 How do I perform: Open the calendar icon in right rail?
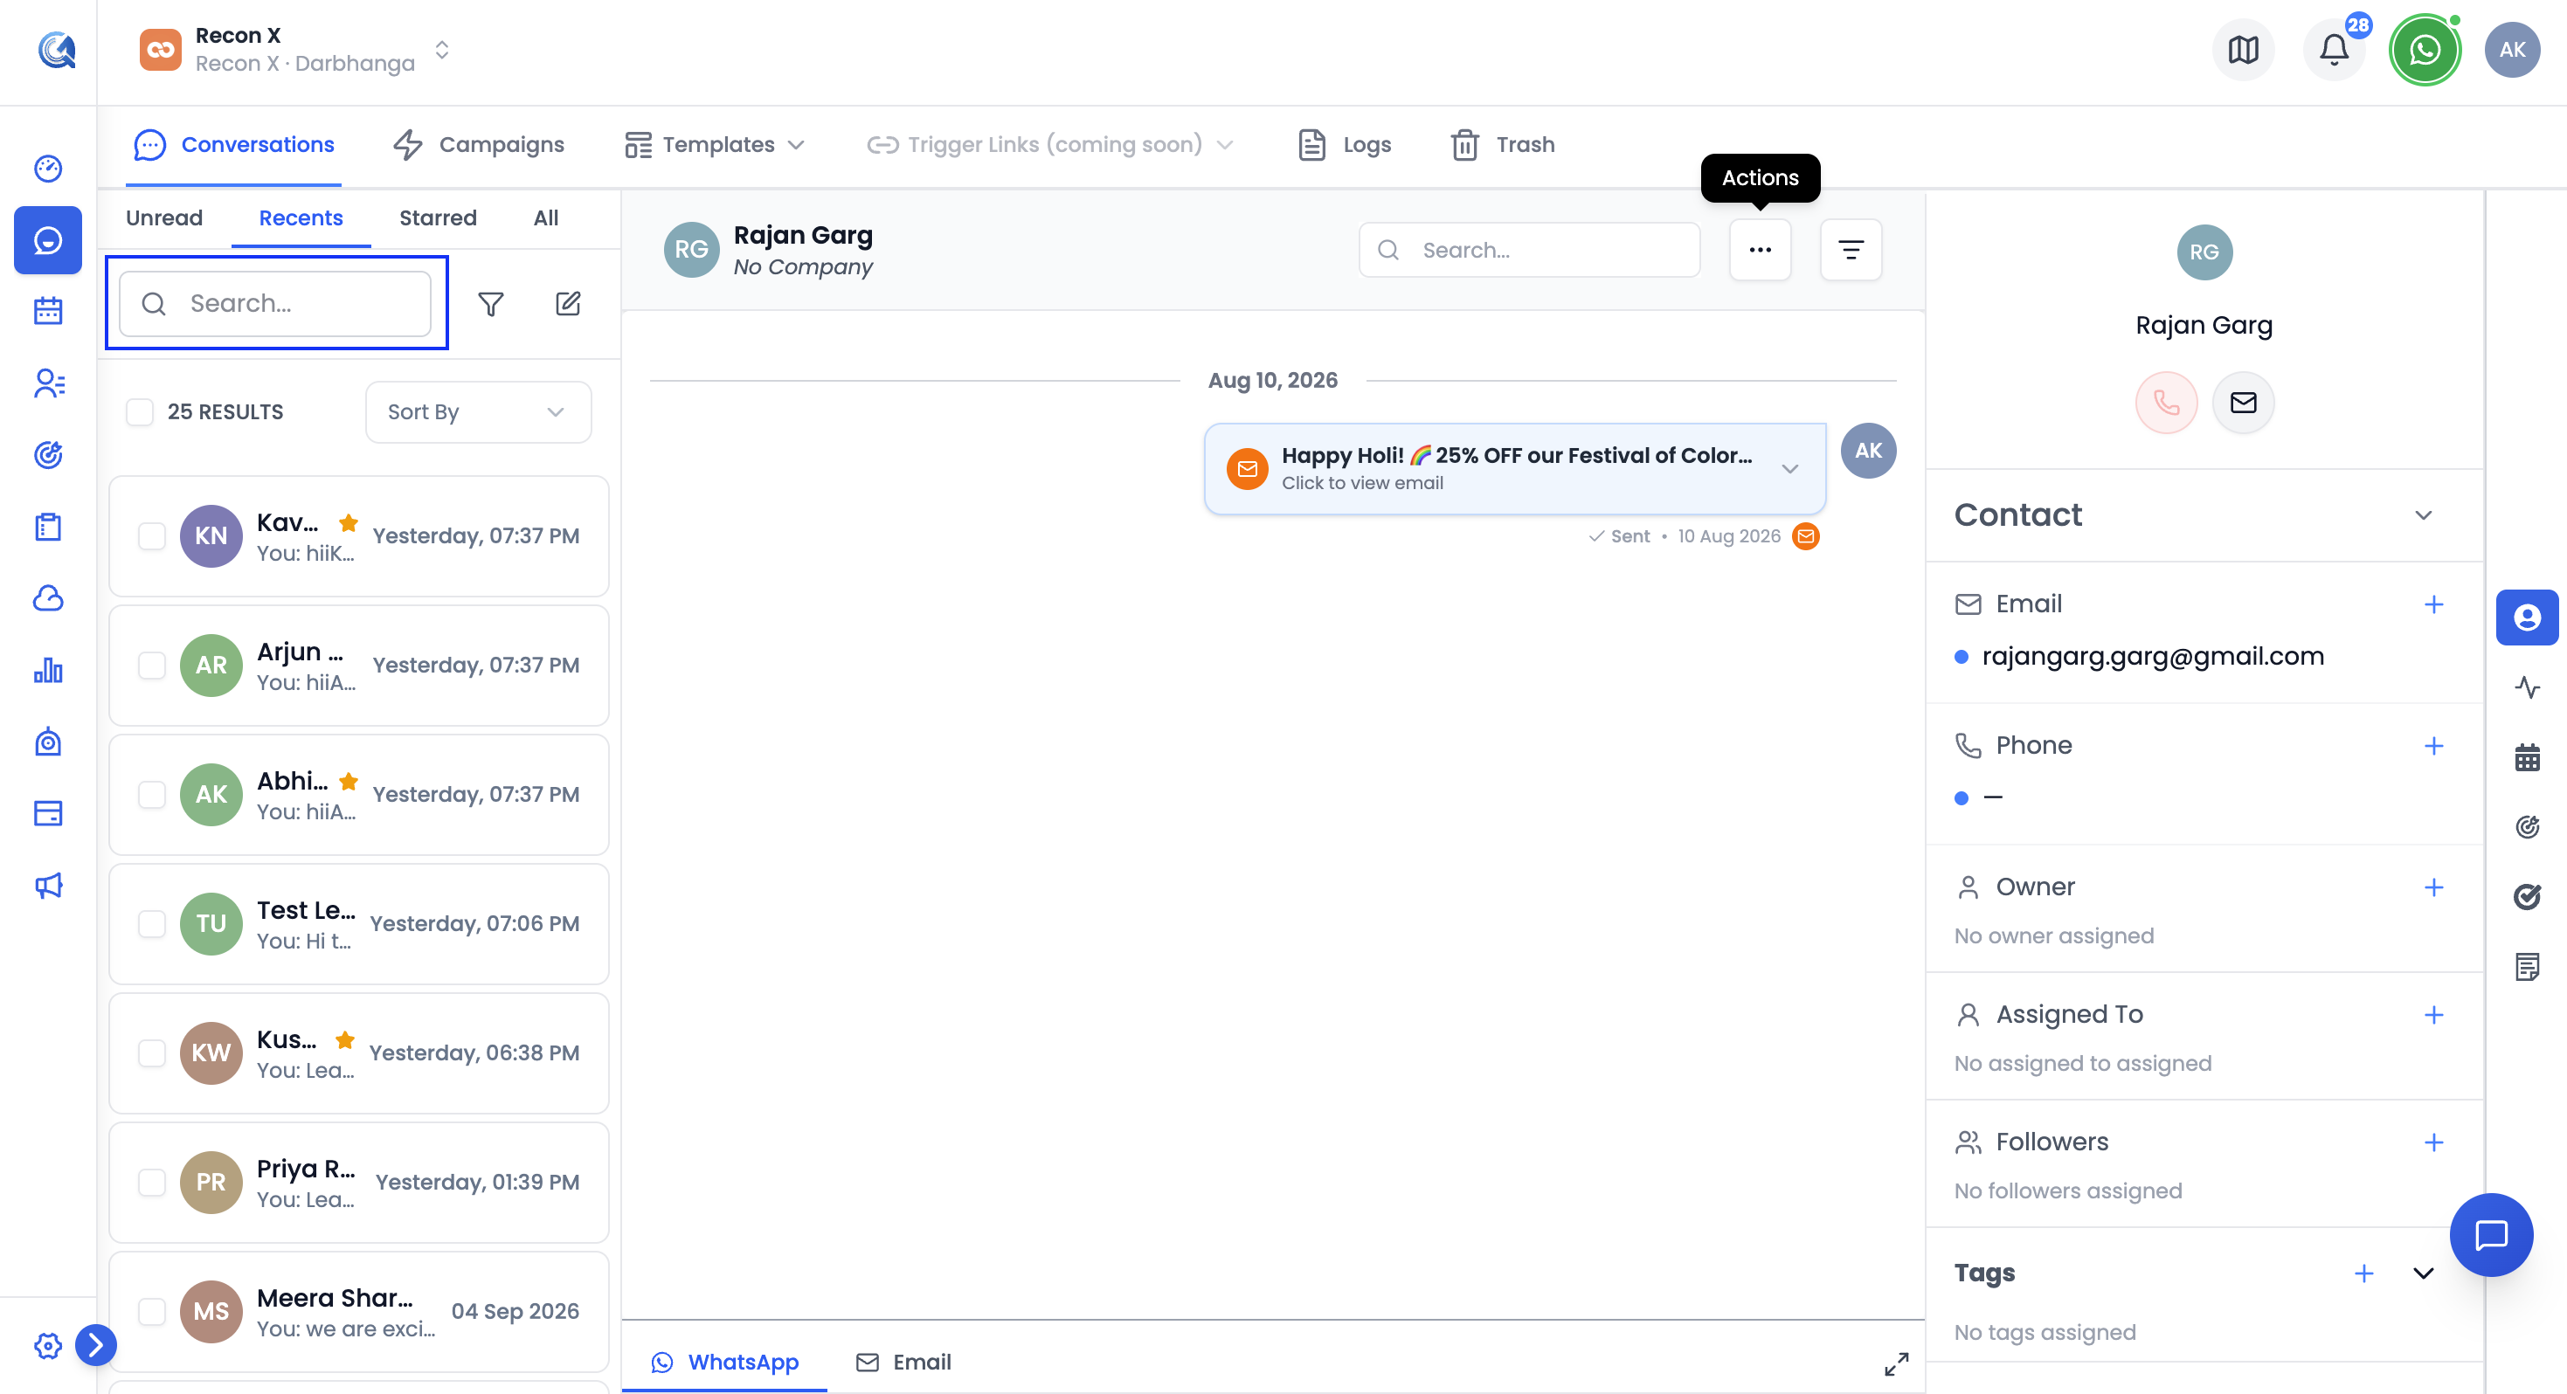pos(2526,757)
